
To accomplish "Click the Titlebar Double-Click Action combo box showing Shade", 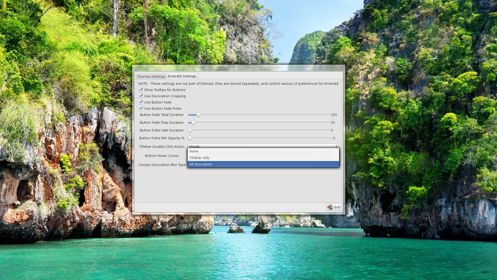I will (261, 146).
